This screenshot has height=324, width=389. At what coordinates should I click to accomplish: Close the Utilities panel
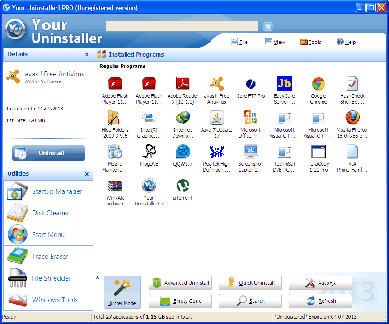pos(87,174)
